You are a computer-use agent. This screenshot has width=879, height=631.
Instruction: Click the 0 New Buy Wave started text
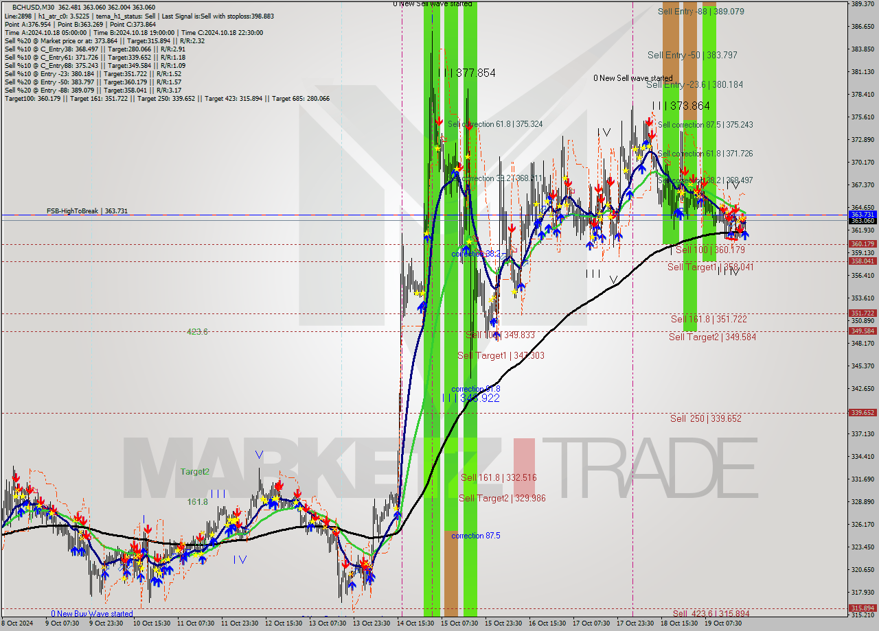point(92,614)
